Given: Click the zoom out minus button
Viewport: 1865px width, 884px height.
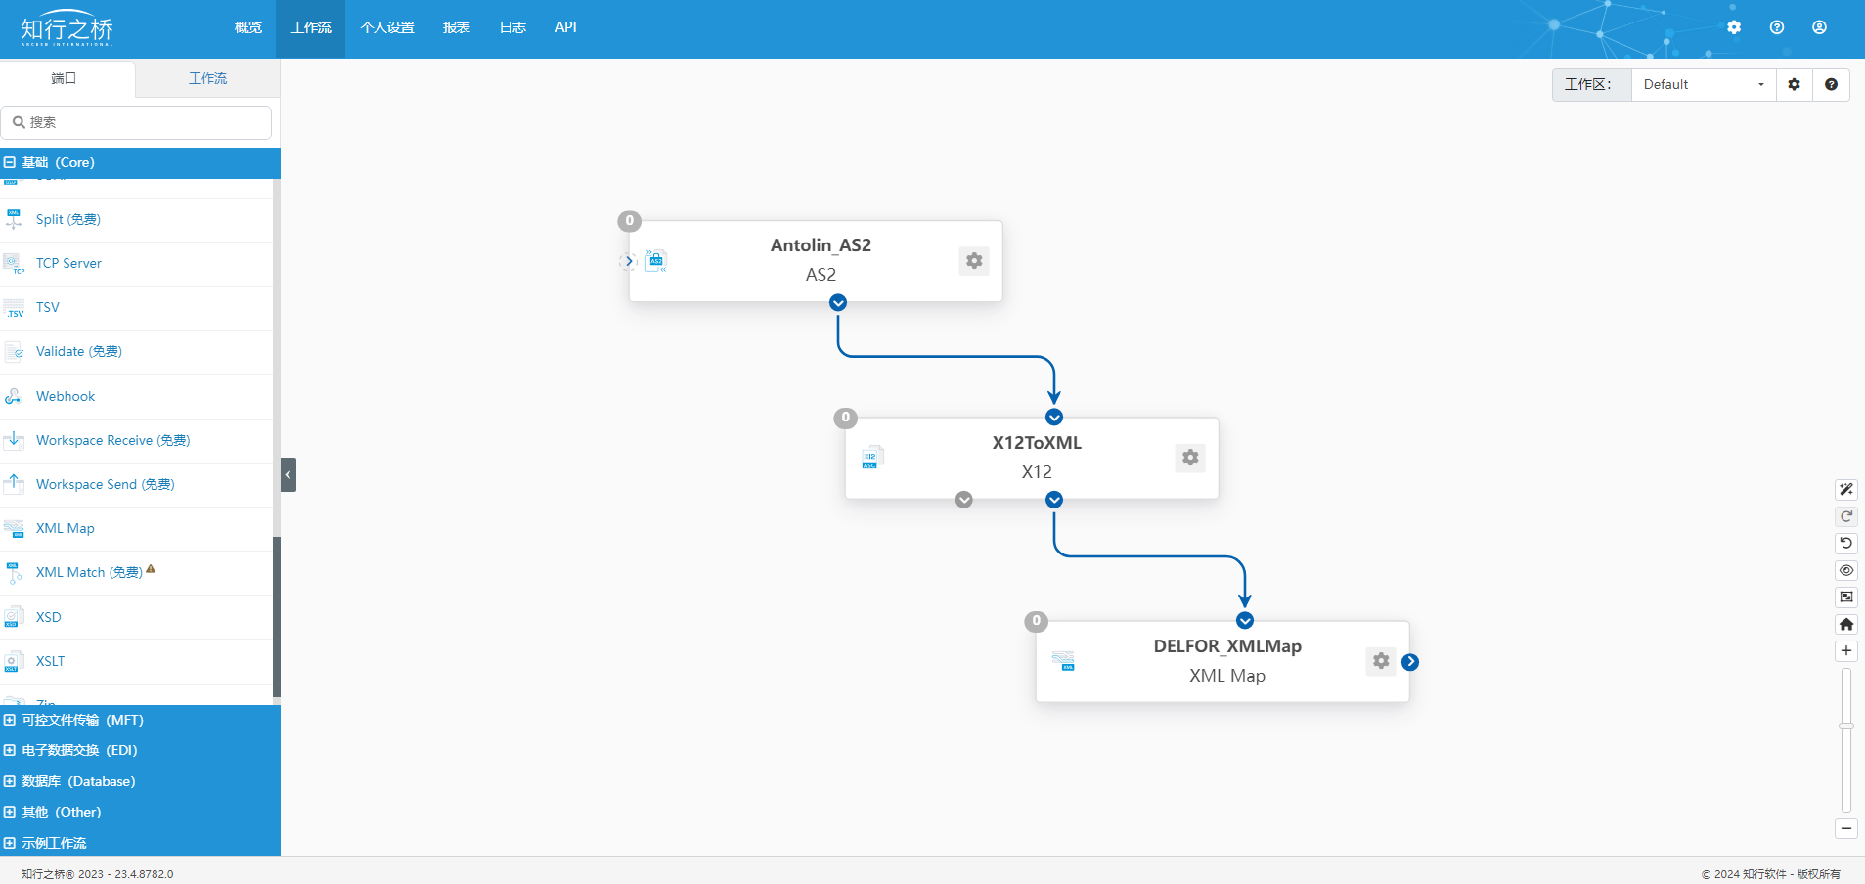Looking at the screenshot, I should pyautogui.click(x=1846, y=829).
